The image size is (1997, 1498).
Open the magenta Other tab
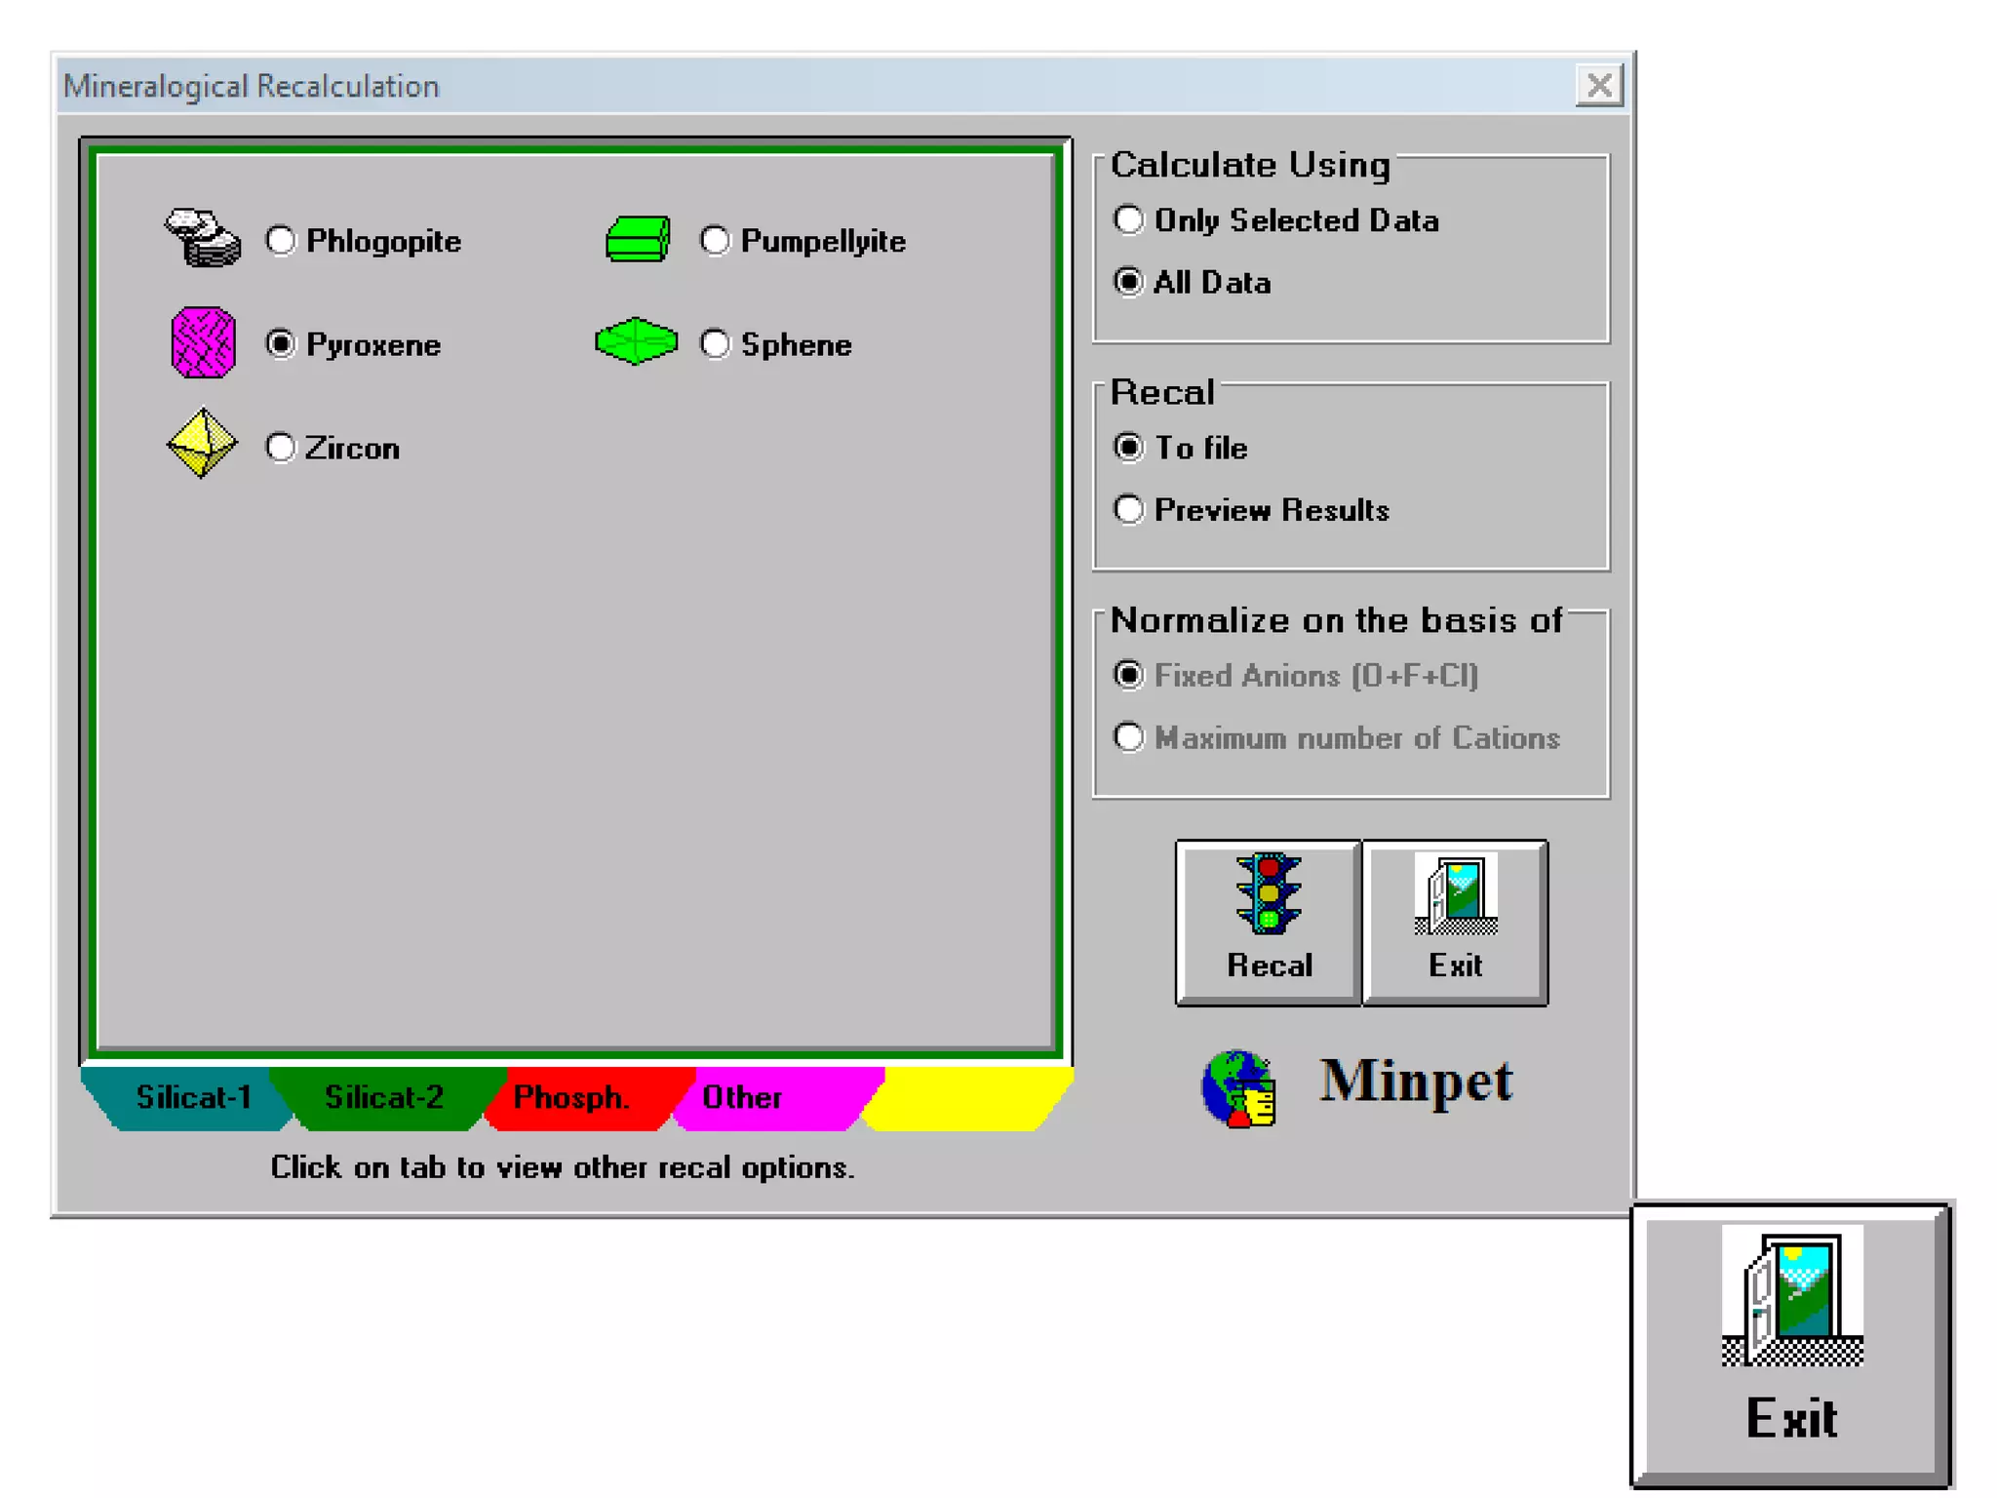coord(743,1097)
